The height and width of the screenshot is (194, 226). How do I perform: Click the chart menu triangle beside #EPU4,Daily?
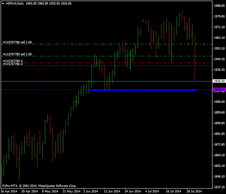tap(3, 4)
